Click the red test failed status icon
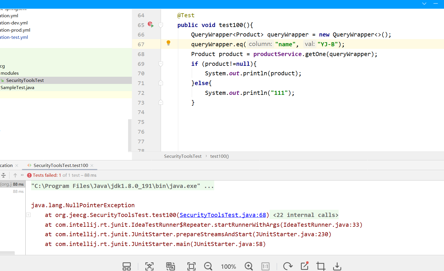 click(x=29, y=175)
